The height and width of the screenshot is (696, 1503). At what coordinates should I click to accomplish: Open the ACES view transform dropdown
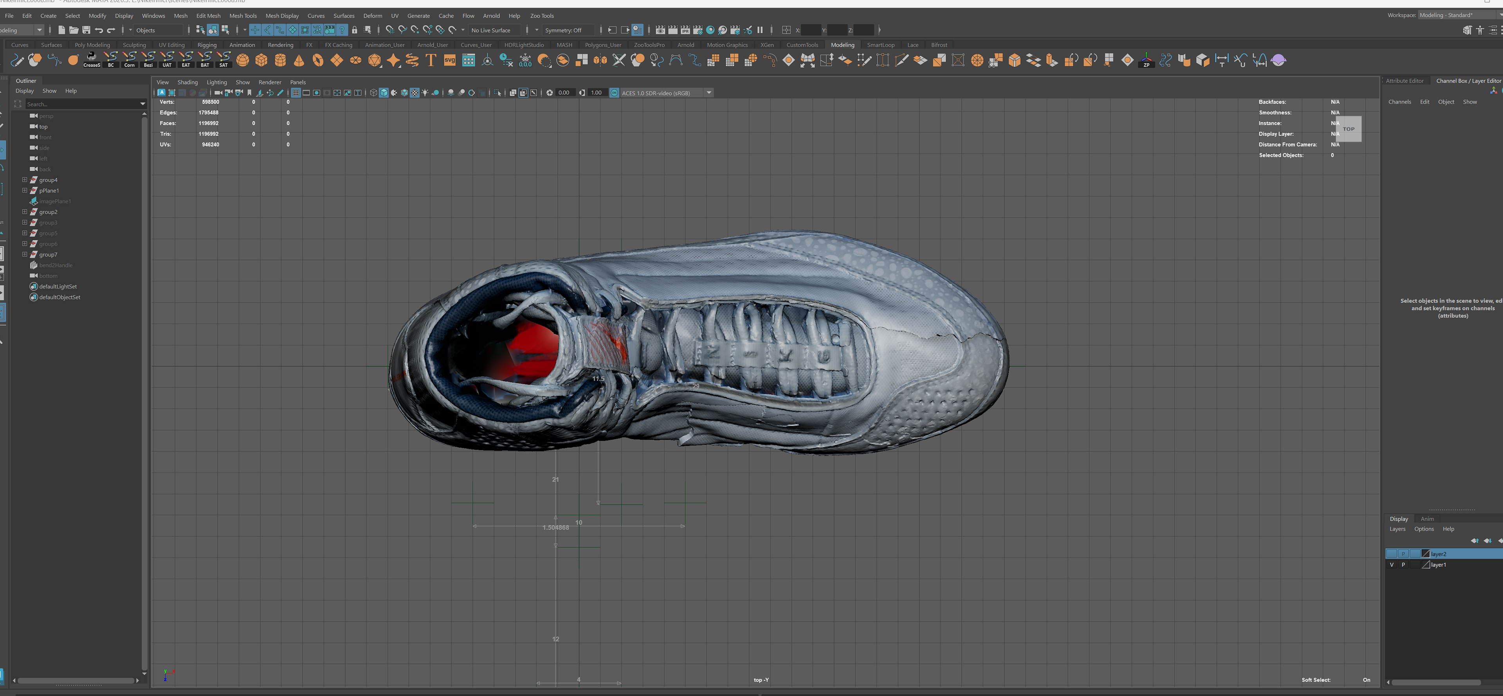tap(709, 93)
